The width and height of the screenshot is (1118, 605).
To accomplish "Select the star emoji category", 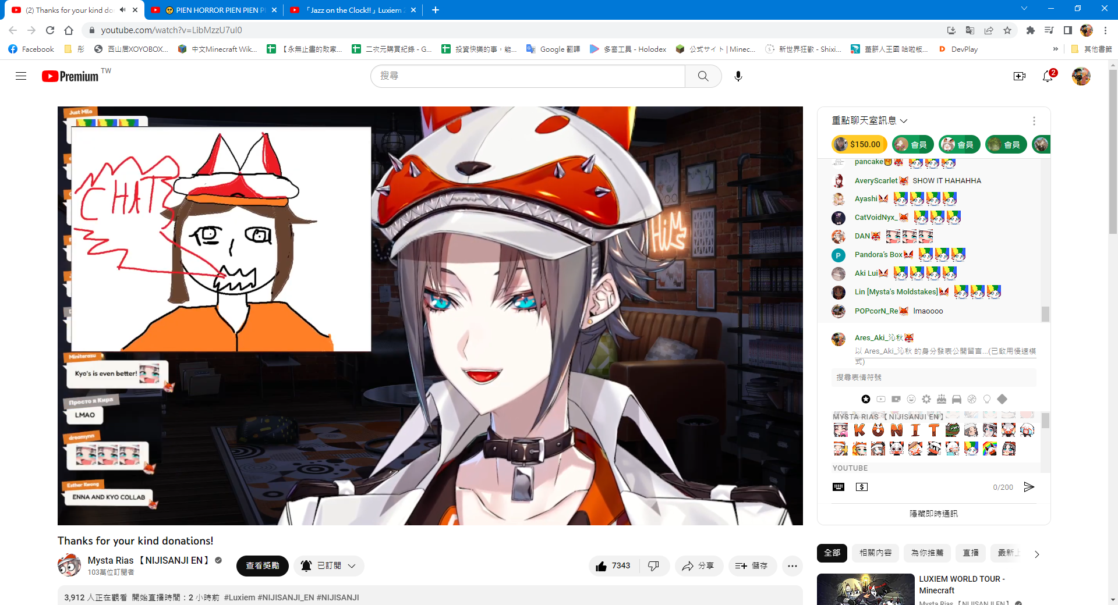I will (x=866, y=399).
